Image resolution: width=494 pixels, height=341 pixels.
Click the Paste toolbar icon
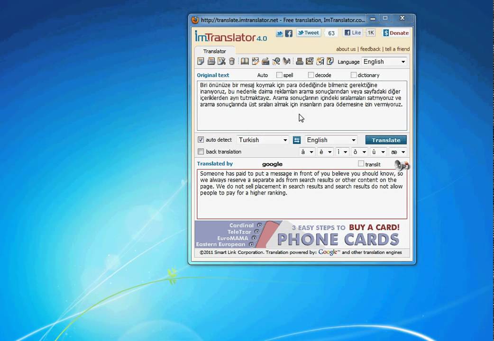click(211, 62)
